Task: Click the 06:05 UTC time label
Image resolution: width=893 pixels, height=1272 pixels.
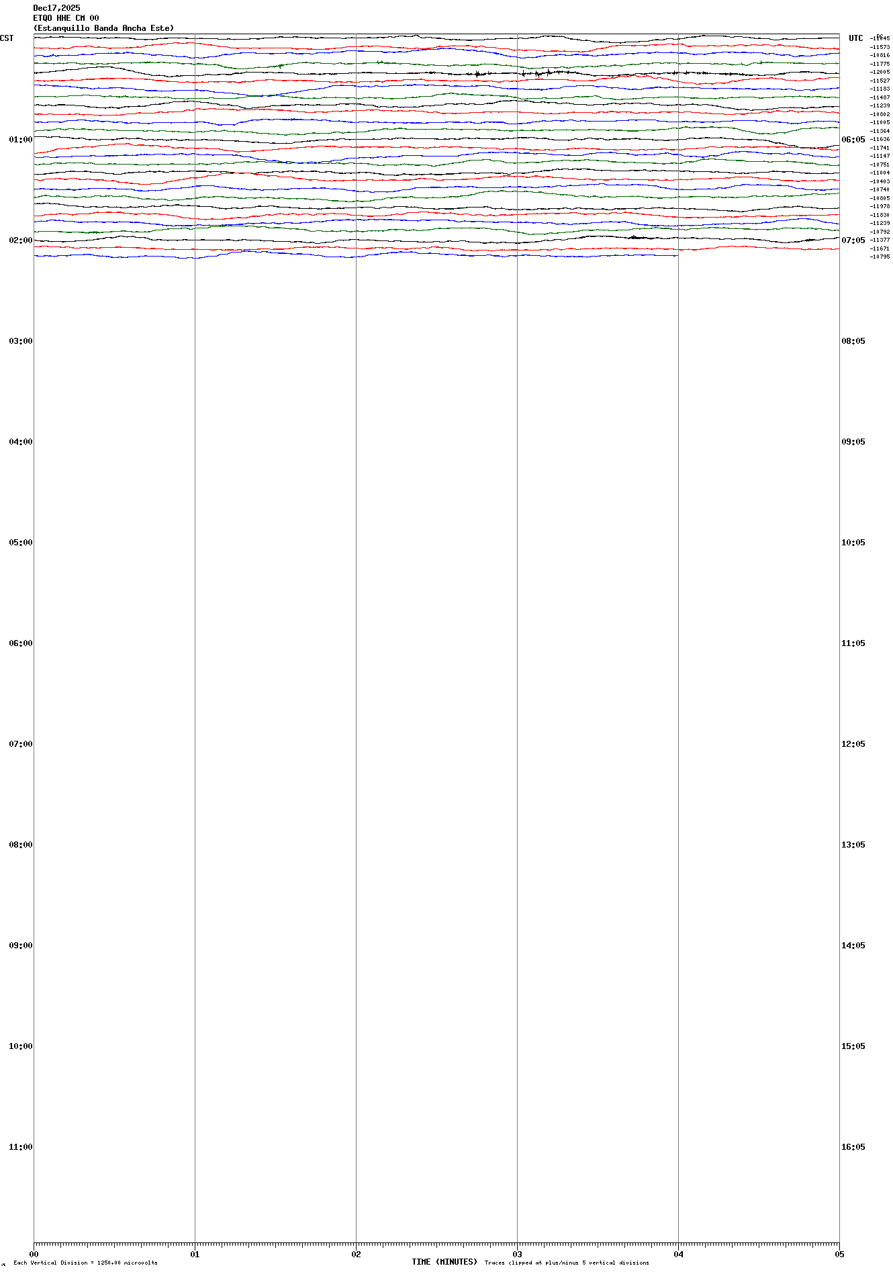Action: 853,140
